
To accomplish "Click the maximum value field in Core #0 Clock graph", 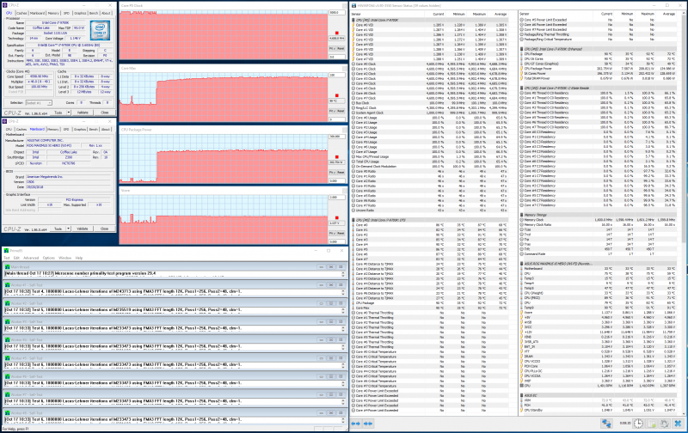I will click(x=336, y=13).
